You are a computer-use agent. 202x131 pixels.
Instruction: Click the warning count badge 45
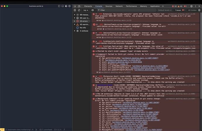[180, 6]
